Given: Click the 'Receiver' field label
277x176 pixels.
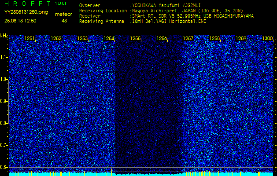Looking at the screenshot, I should point(90,16).
